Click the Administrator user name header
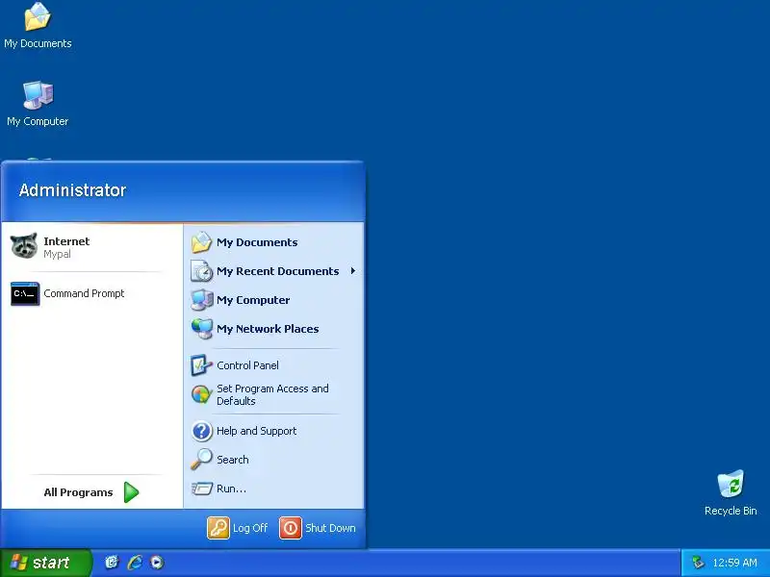This screenshot has height=577, width=770. coord(73,190)
